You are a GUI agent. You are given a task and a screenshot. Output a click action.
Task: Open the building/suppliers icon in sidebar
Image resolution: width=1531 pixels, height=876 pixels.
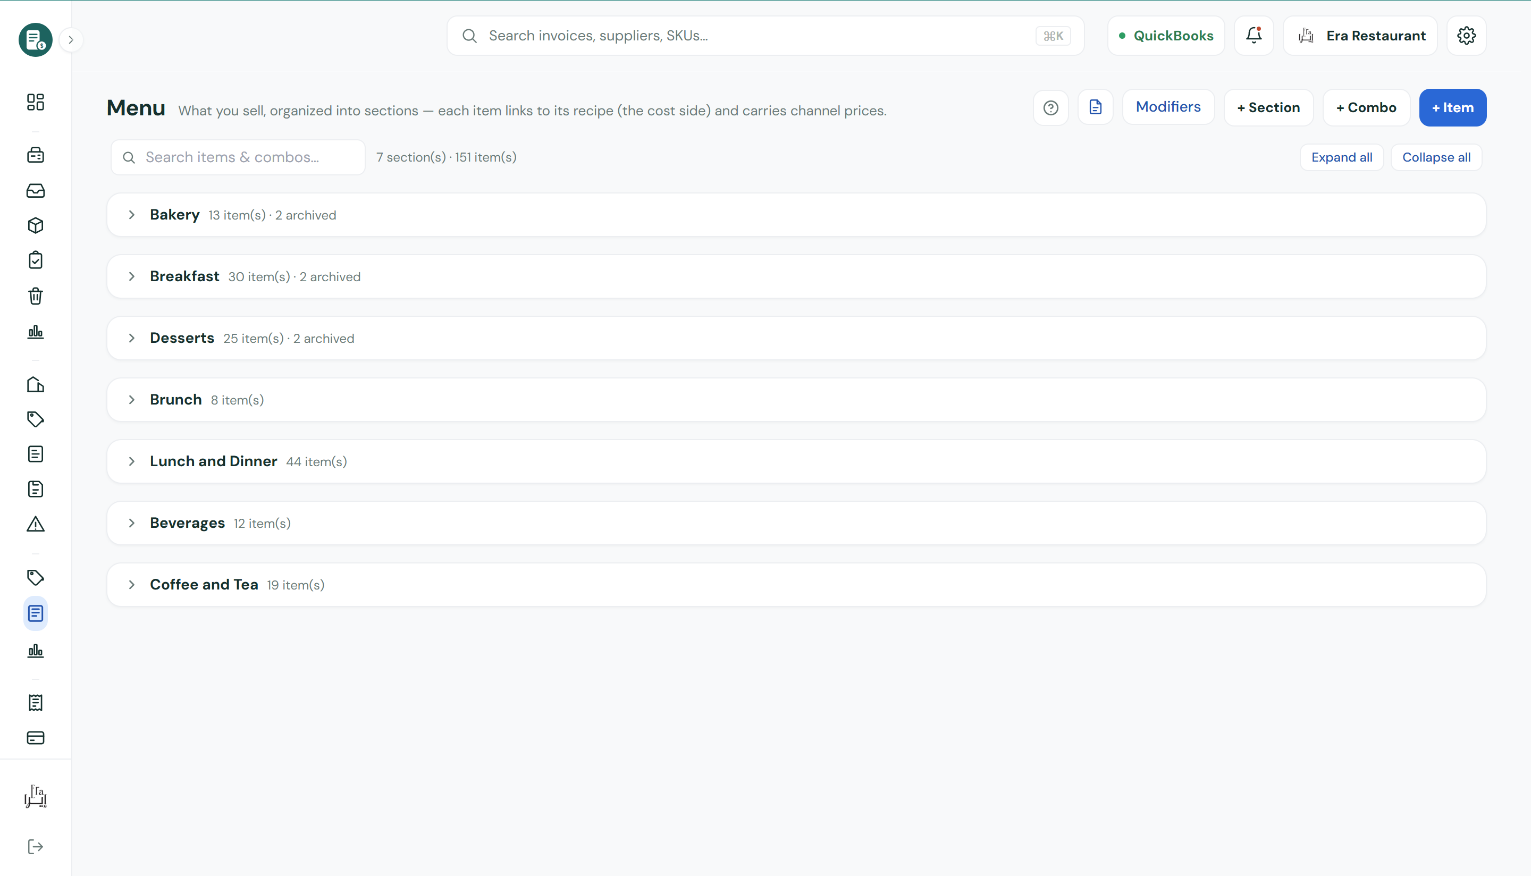(36, 384)
